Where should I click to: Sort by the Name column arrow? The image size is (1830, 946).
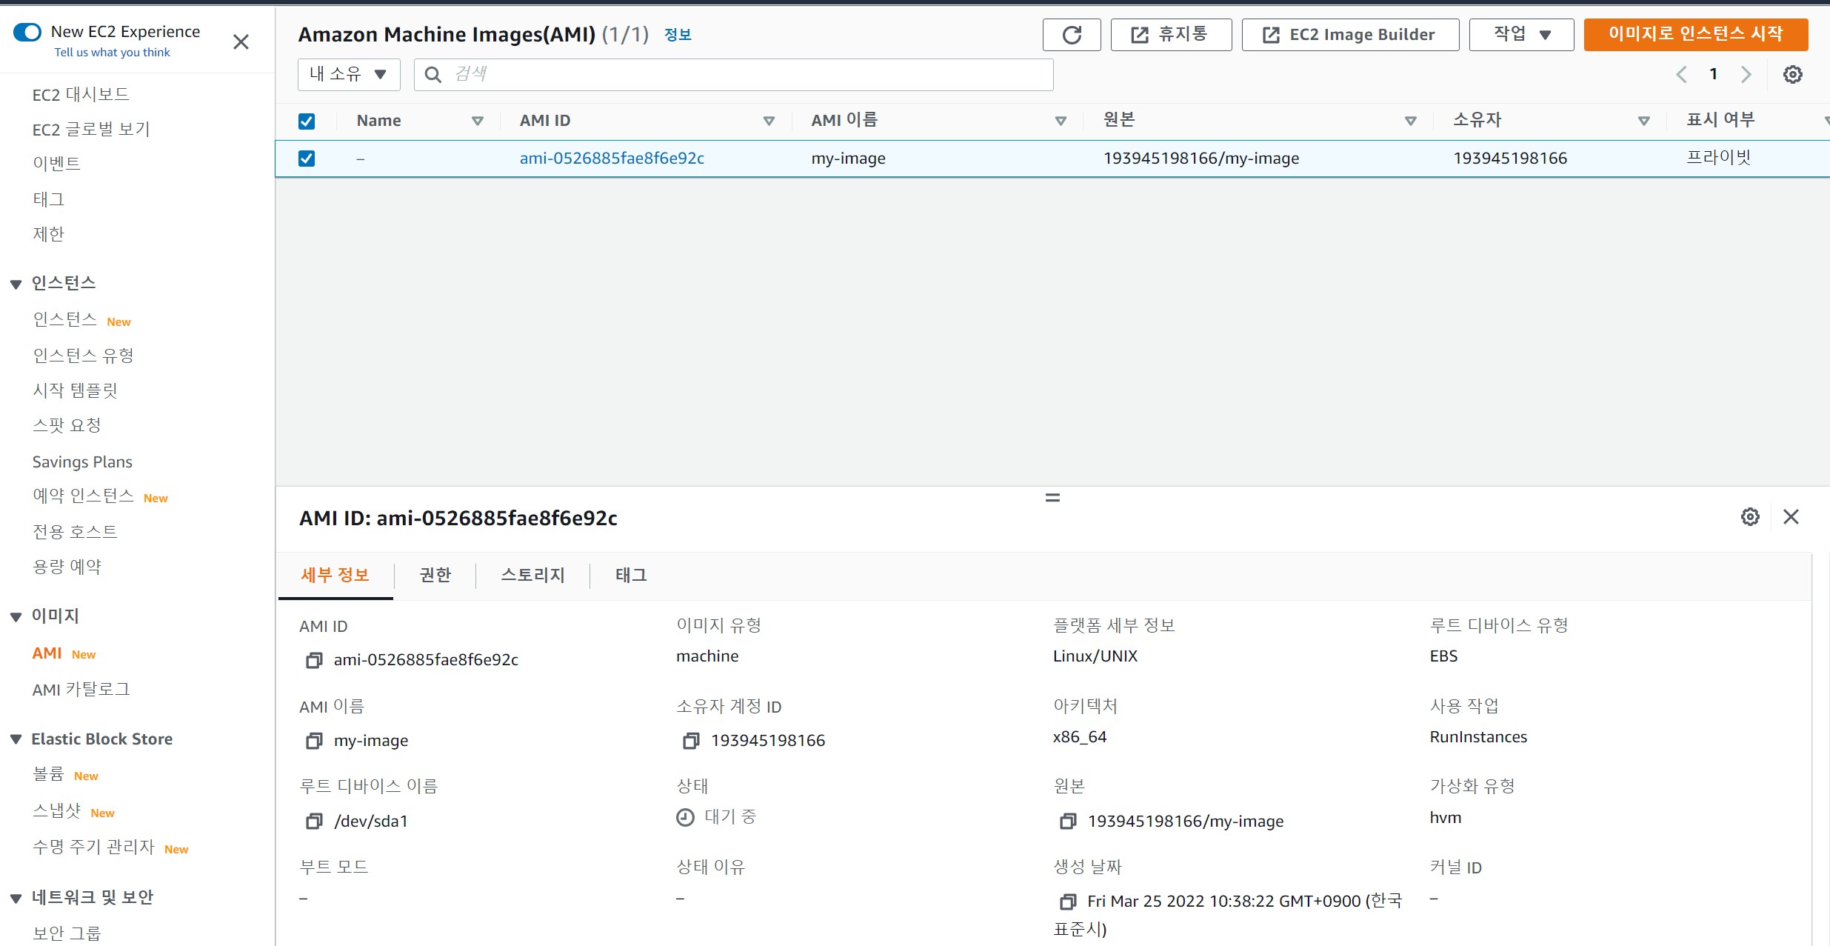point(478,121)
